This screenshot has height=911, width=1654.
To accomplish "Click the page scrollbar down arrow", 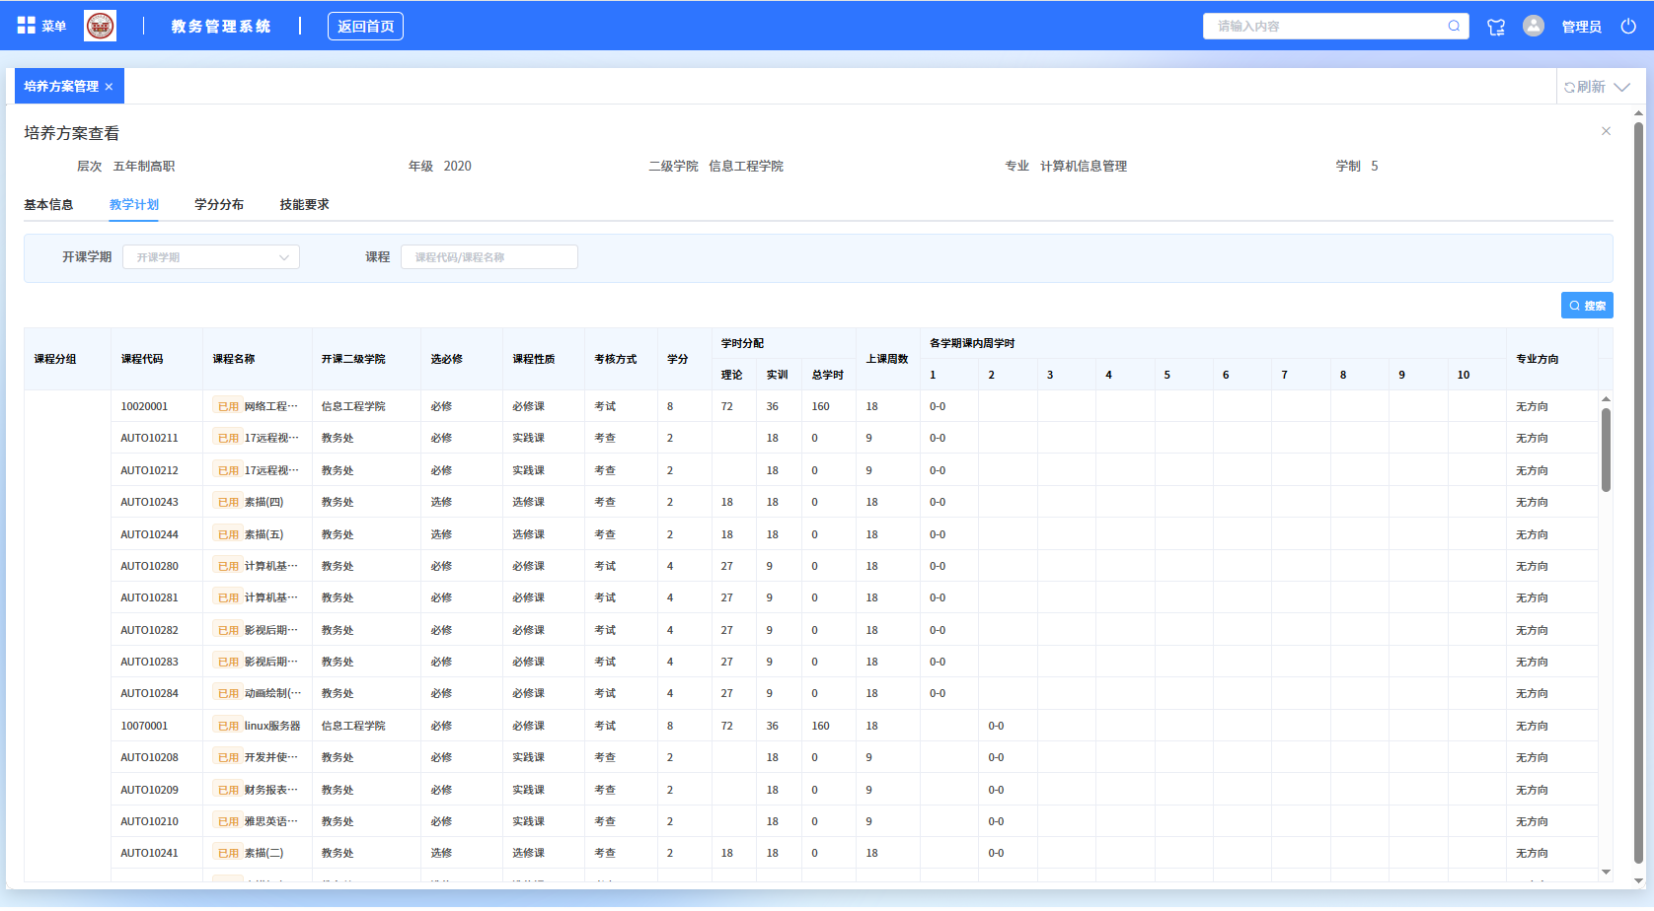I will [x=1639, y=881].
